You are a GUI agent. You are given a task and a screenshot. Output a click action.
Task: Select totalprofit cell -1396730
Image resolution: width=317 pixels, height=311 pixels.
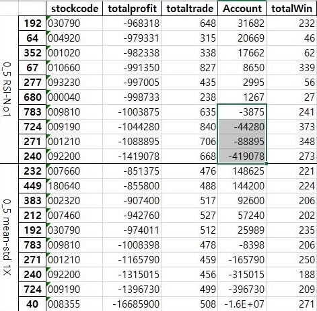[x=132, y=290]
